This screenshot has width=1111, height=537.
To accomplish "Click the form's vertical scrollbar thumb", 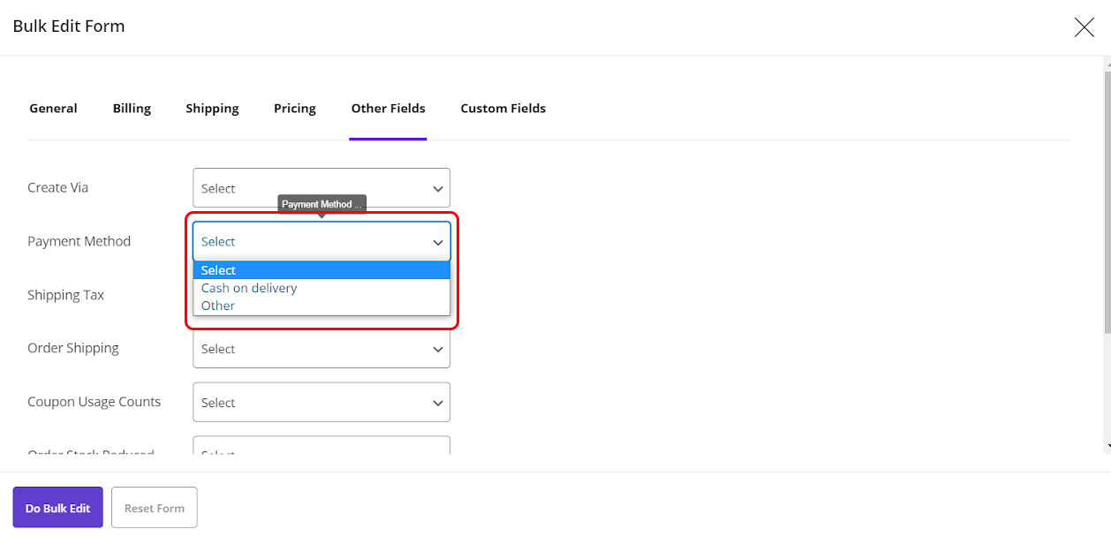I will click(1107, 203).
